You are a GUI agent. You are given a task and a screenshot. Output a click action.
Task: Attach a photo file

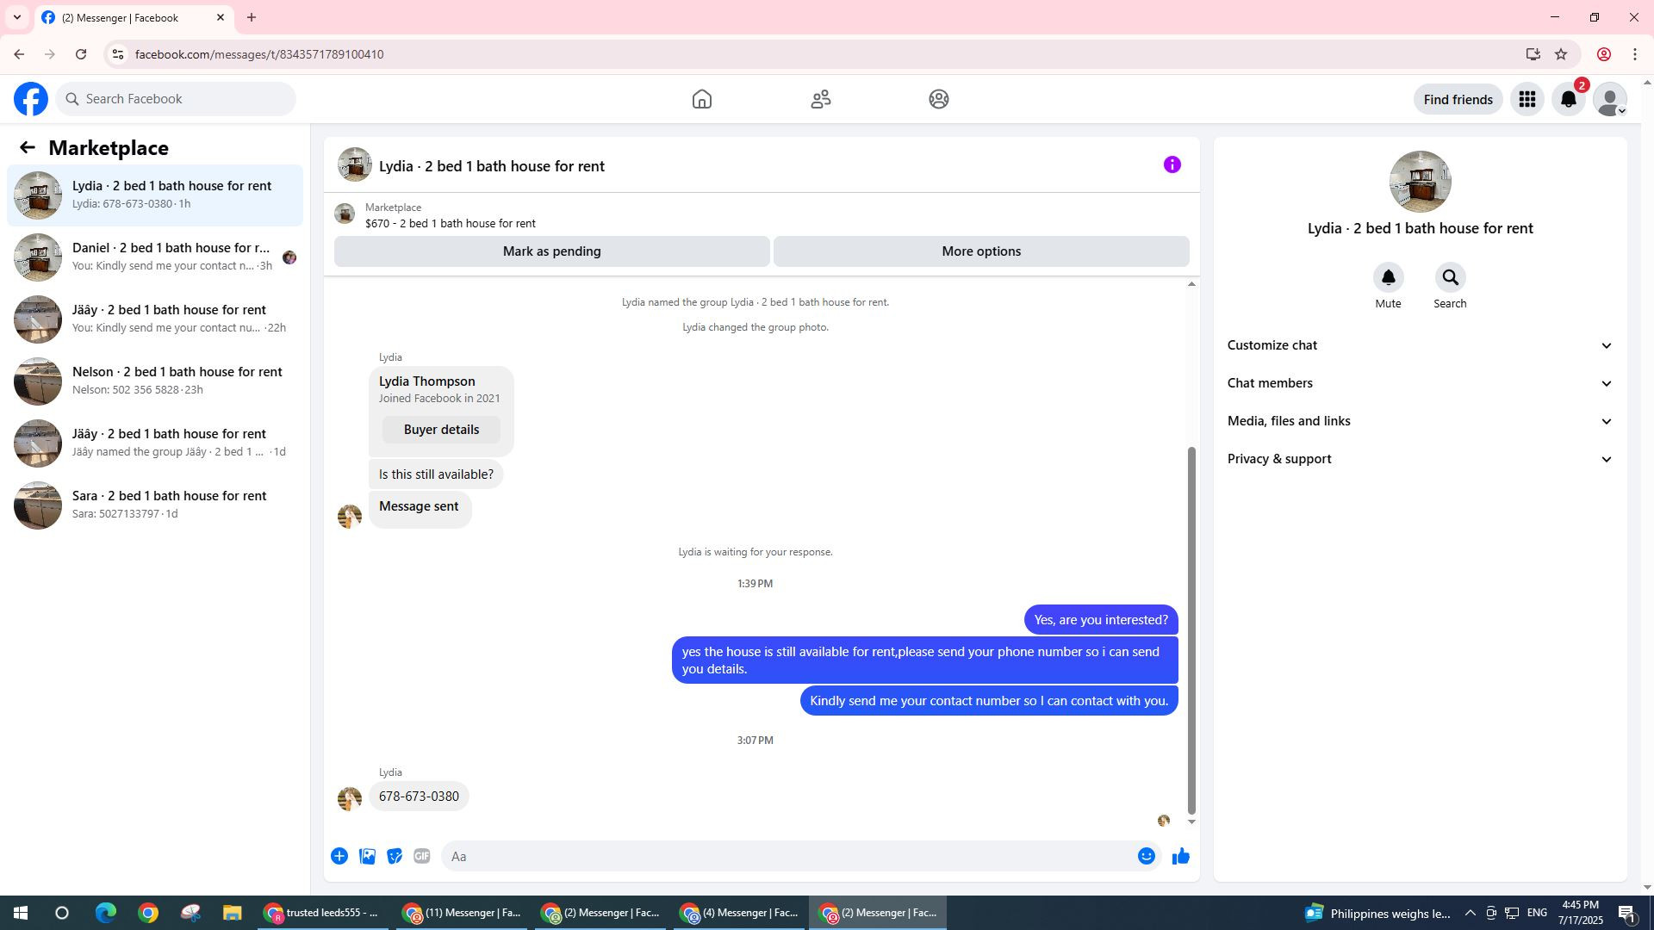pyautogui.click(x=367, y=856)
